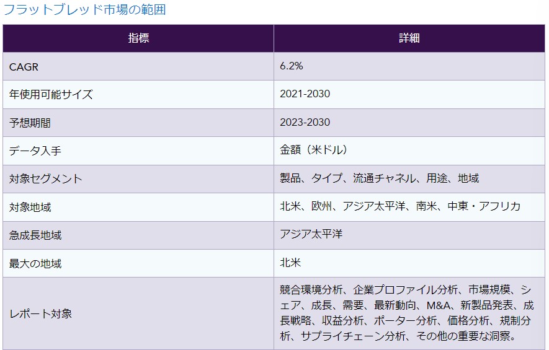This screenshot has height=350, width=549.
Task: Click the 最大の地域 label
Action: tap(35, 263)
